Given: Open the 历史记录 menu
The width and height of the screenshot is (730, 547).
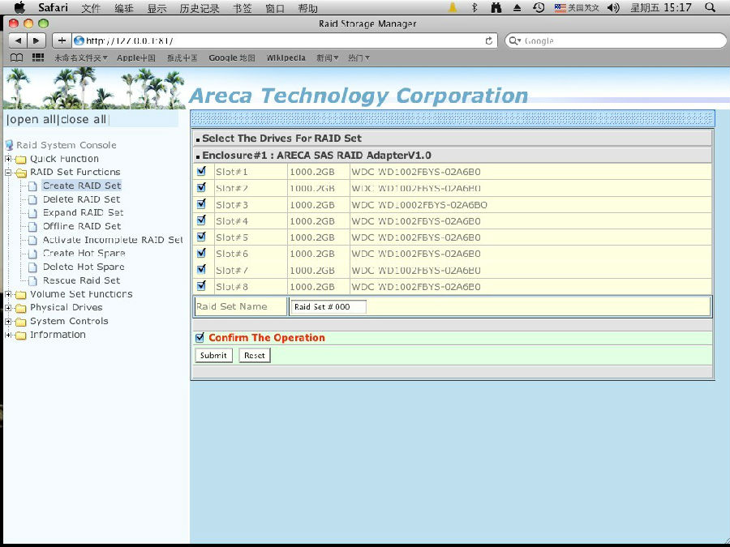Looking at the screenshot, I should coord(200,8).
